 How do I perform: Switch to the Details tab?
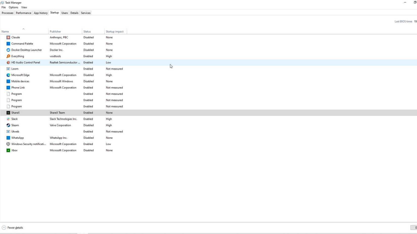[74, 13]
